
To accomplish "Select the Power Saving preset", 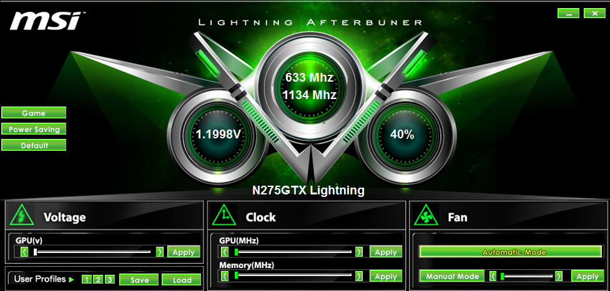I will point(34,129).
